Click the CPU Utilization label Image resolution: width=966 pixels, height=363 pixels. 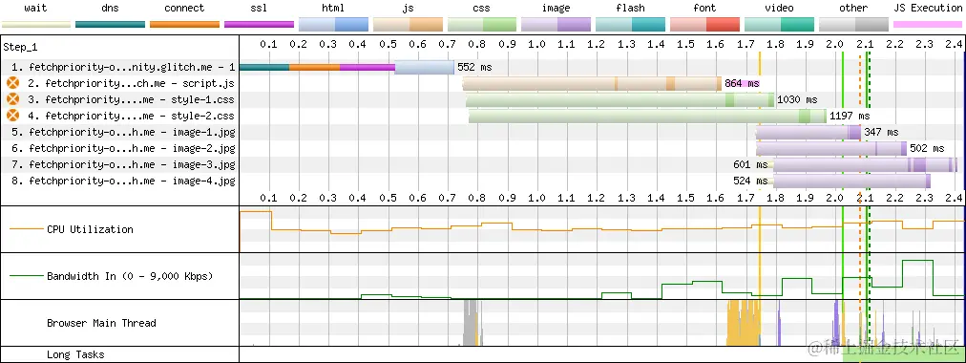click(90, 229)
